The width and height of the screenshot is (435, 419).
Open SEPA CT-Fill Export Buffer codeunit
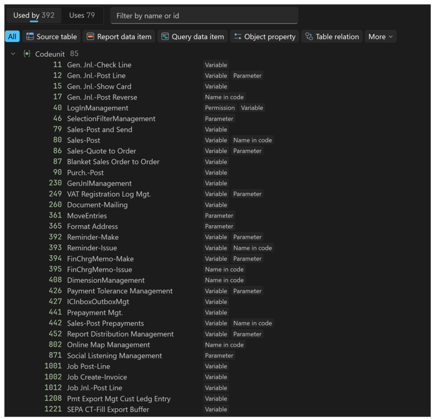(108, 410)
